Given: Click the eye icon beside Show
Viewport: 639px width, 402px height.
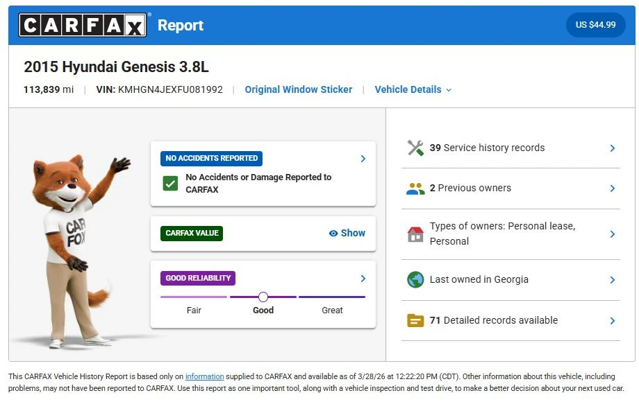Looking at the screenshot, I should pos(333,234).
